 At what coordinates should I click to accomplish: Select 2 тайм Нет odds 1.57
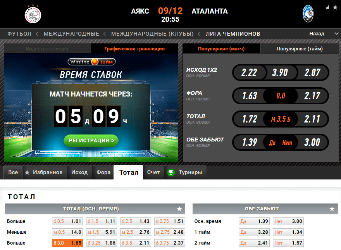[288, 243]
